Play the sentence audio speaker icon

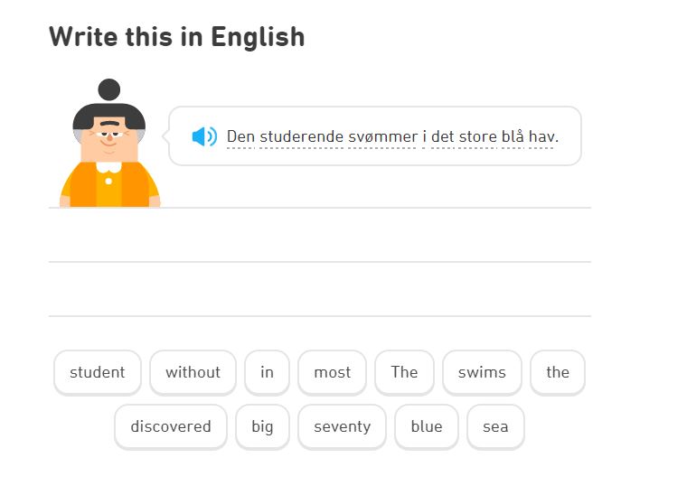tap(204, 136)
